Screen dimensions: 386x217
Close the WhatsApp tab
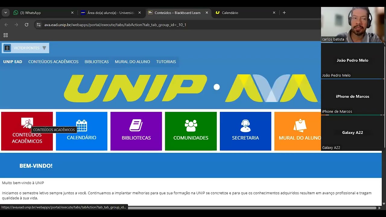pyautogui.click(x=72, y=13)
